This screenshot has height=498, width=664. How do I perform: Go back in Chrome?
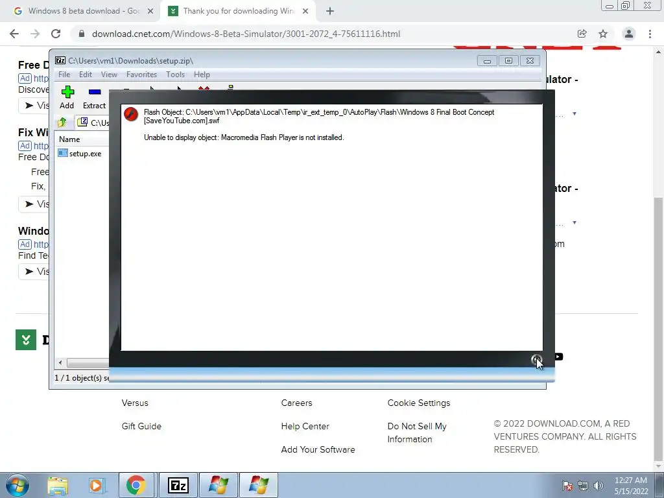tap(14, 34)
